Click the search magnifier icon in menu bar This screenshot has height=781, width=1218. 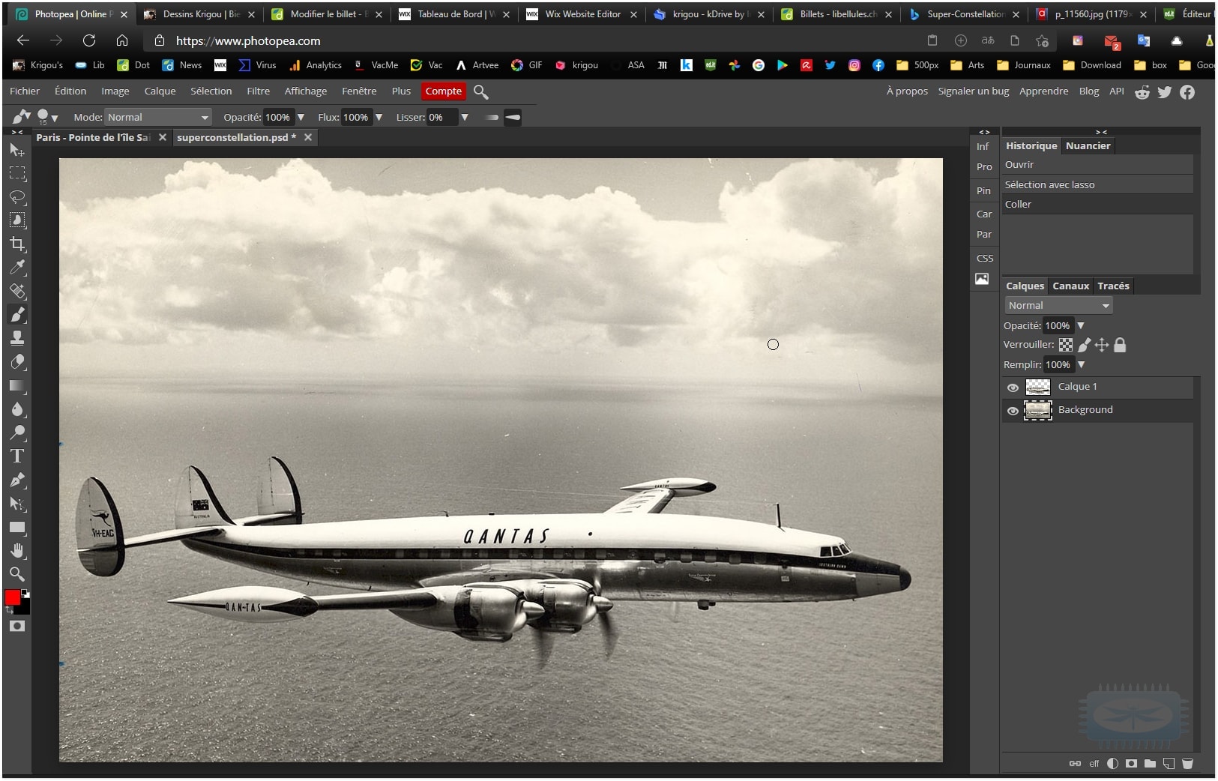[x=481, y=91]
